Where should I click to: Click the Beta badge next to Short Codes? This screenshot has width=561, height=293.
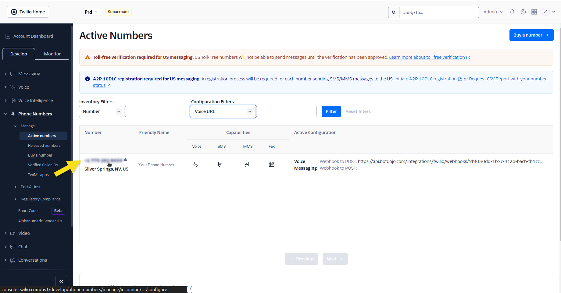(x=58, y=211)
